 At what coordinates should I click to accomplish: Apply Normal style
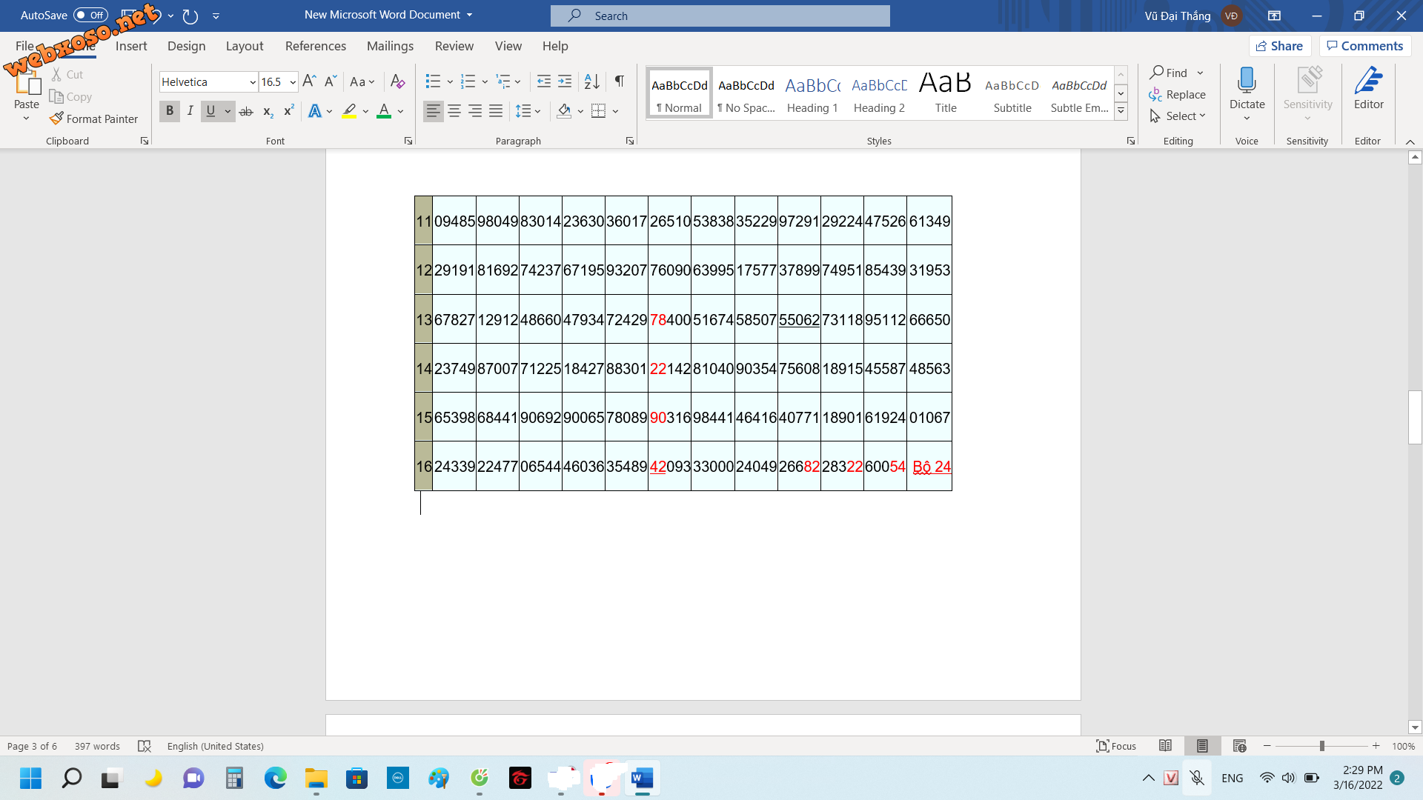click(x=679, y=93)
